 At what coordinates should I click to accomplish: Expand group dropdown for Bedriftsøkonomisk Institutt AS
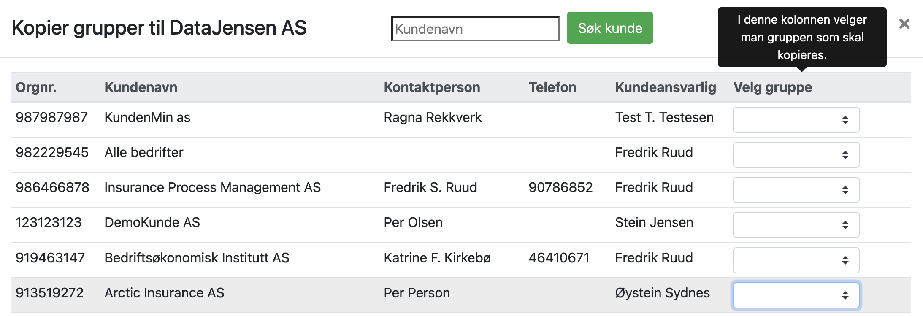pos(796,260)
